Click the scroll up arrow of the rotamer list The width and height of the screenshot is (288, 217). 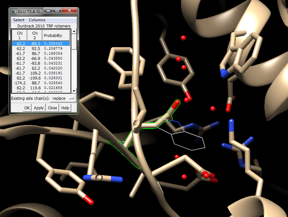click(x=74, y=31)
